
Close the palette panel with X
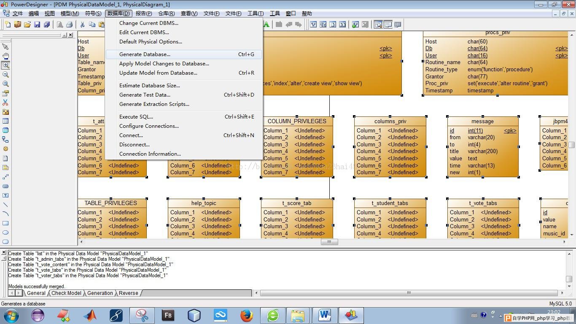(70, 35)
